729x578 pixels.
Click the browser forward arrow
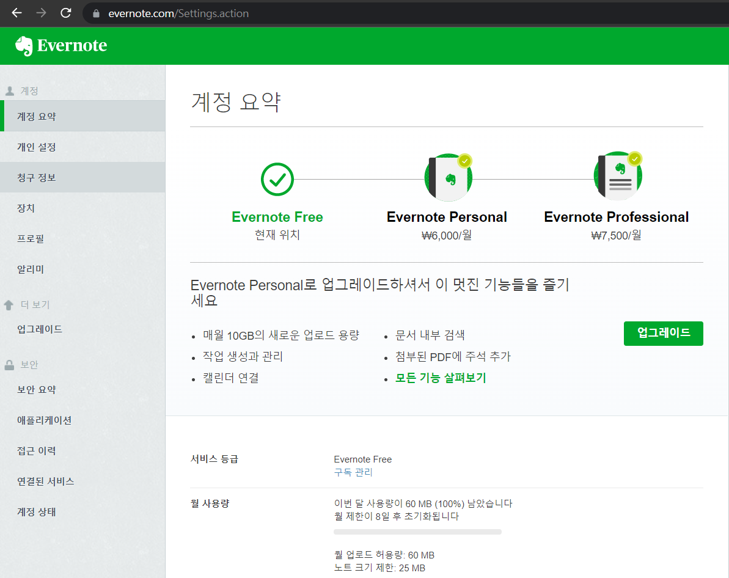point(42,13)
